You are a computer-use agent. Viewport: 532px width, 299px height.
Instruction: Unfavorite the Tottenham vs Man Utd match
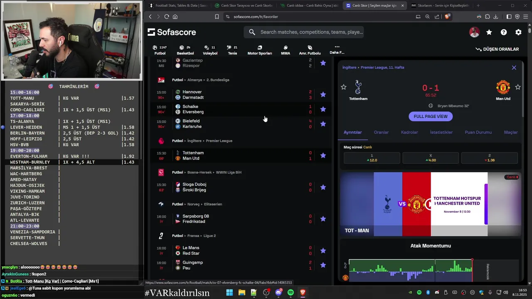[x=323, y=155]
